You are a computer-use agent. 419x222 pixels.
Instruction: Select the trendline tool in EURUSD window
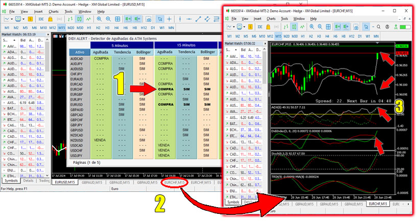198,19
